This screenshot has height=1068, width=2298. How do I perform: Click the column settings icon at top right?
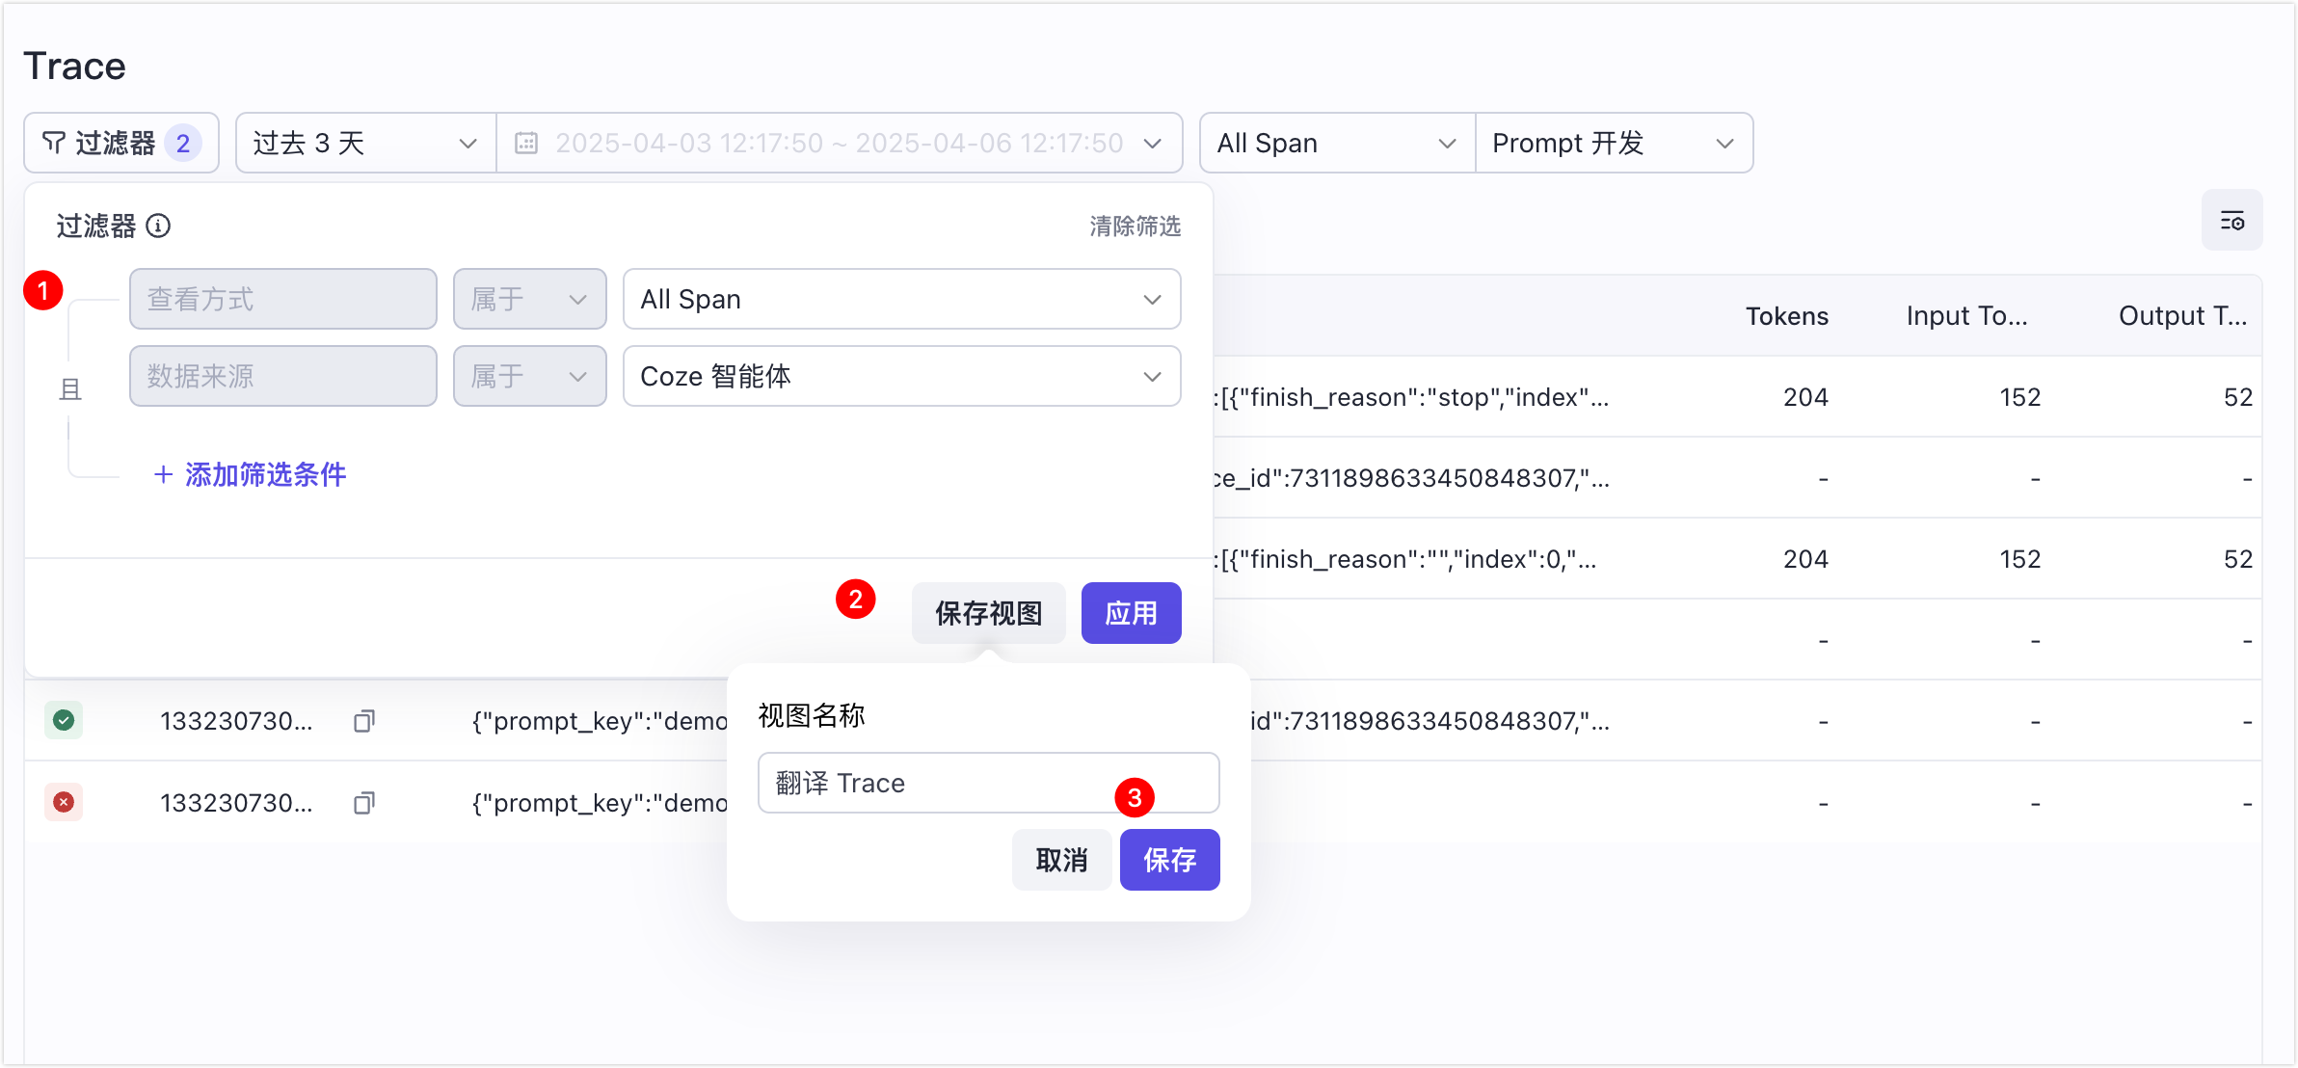click(x=2231, y=221)
